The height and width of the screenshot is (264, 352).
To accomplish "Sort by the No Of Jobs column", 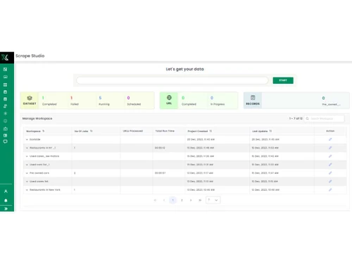I will coord(91,131).
